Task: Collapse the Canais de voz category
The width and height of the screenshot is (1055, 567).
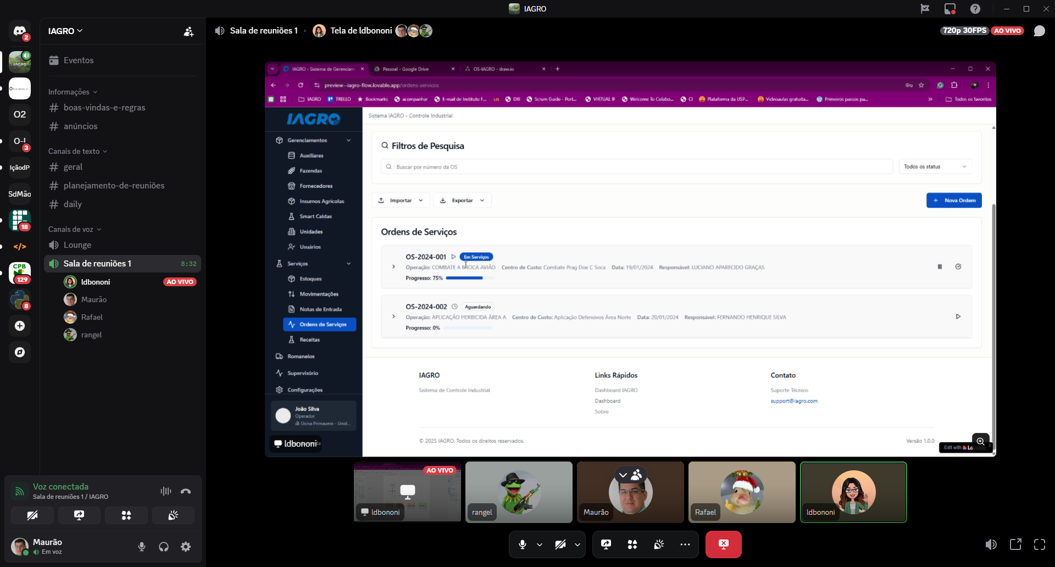Action: [x=75, y=229]
